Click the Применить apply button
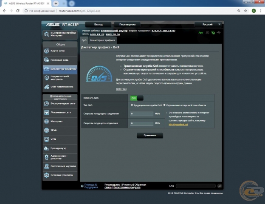This screenshot has width=265, height=204. (x=150, y=135)
